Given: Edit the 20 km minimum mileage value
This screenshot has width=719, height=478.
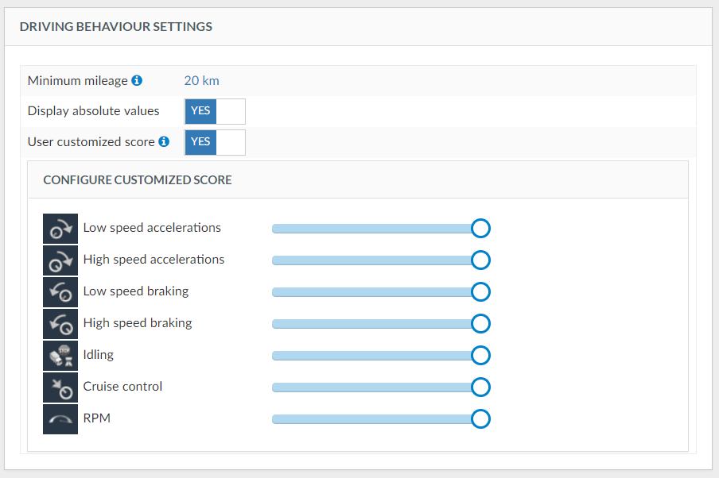Looking at the screenshot, I should 201,80.
